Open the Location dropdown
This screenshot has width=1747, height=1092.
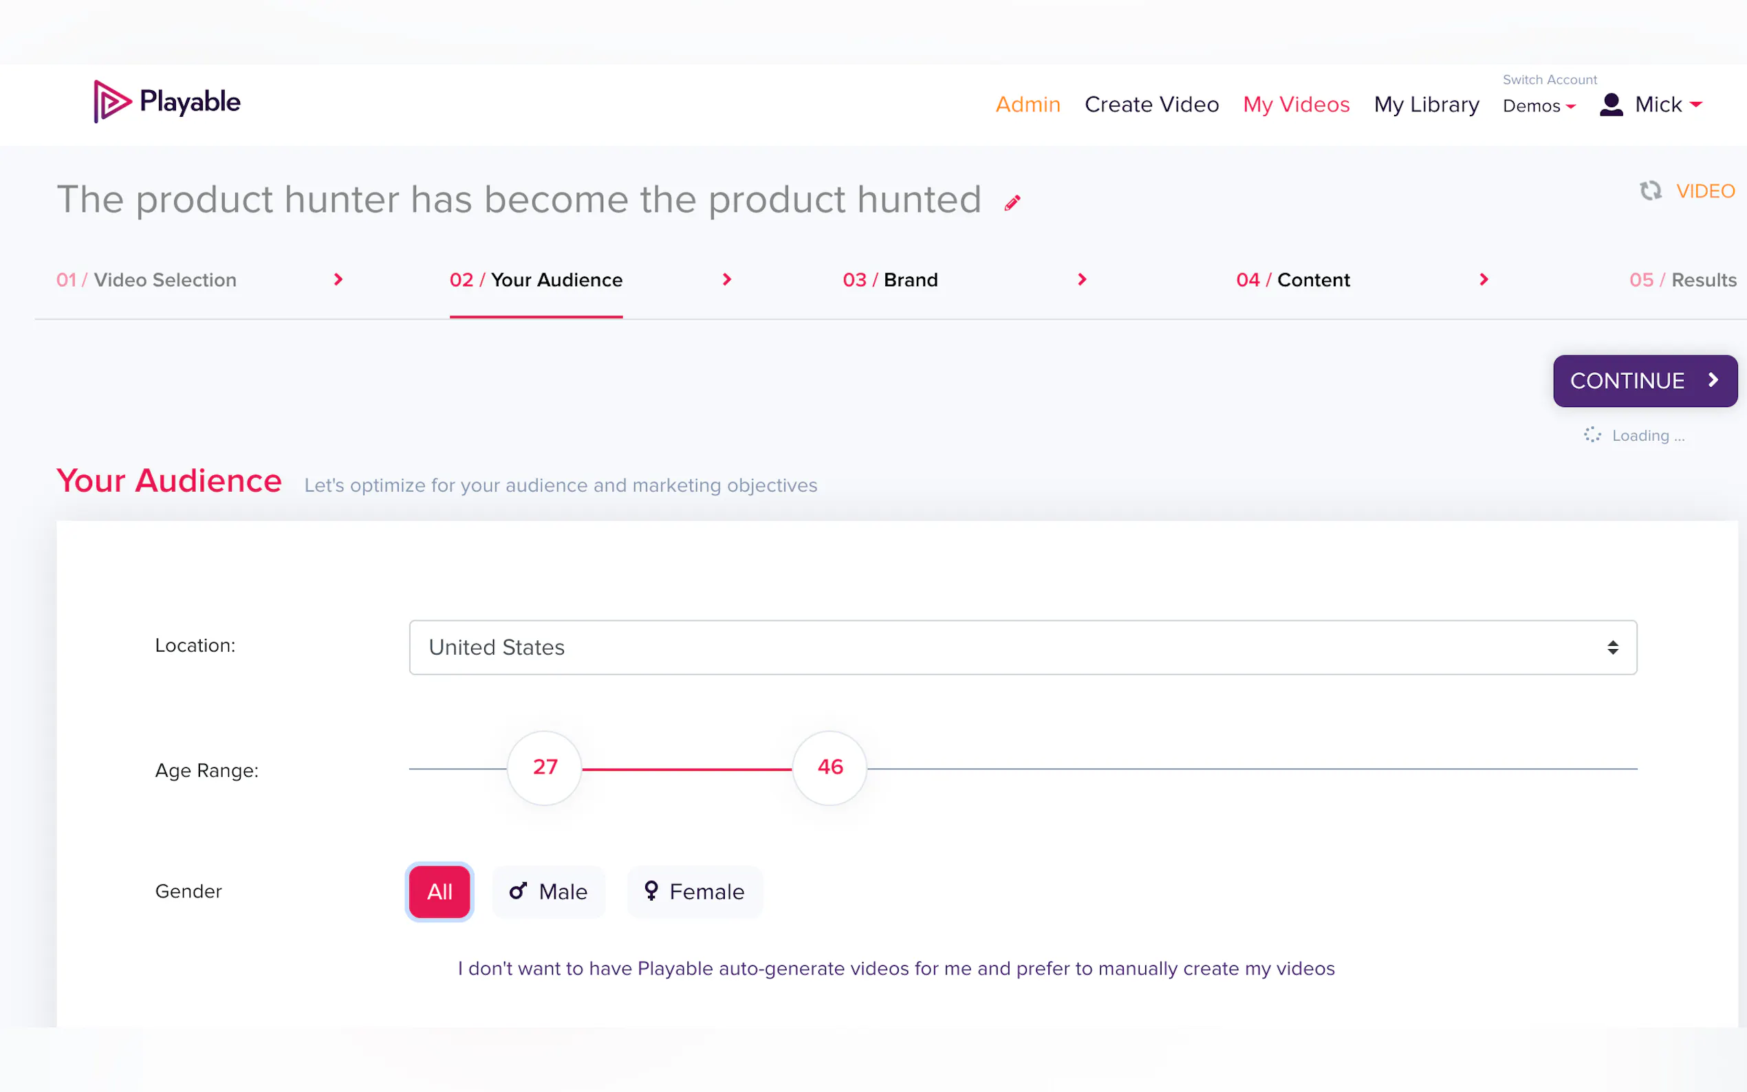[x=1022, y=647]
